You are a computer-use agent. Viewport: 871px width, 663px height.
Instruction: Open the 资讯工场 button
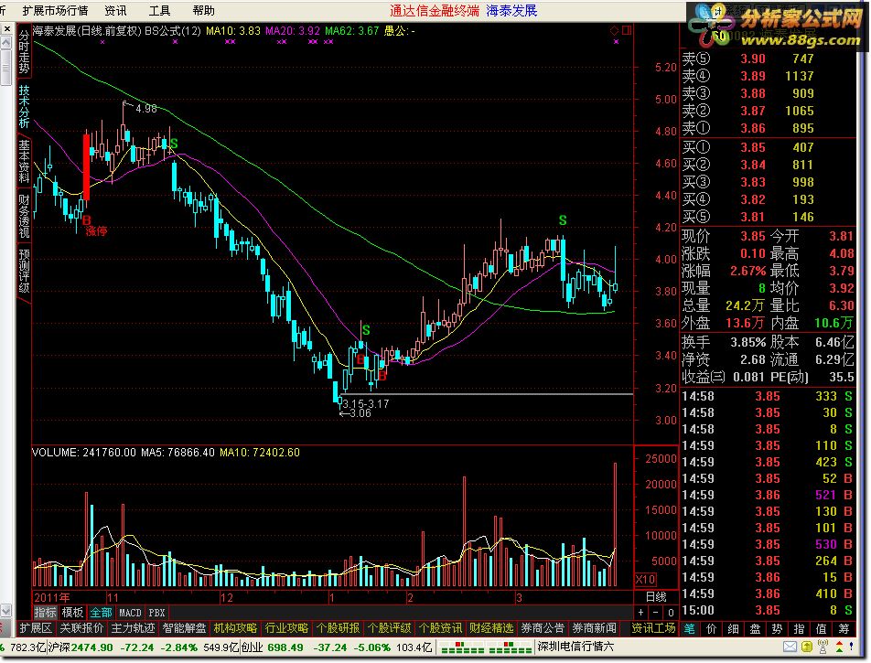pos(654,628)
